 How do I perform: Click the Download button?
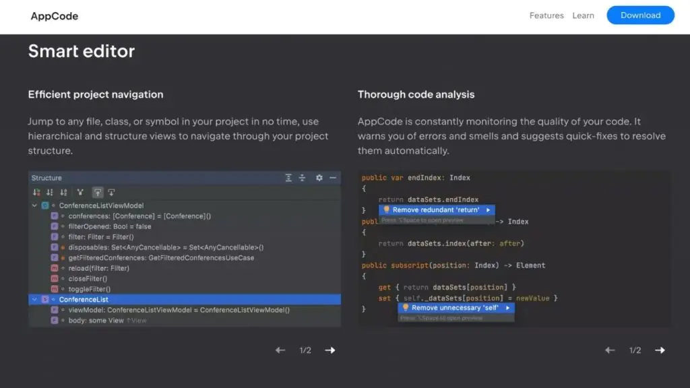pyautogui.click(x=640, y=15)
